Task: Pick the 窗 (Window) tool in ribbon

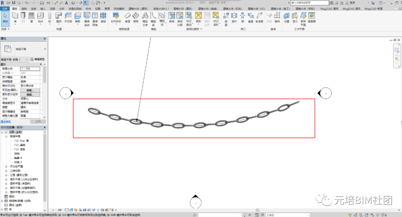Action: click(x=32, y=18)
